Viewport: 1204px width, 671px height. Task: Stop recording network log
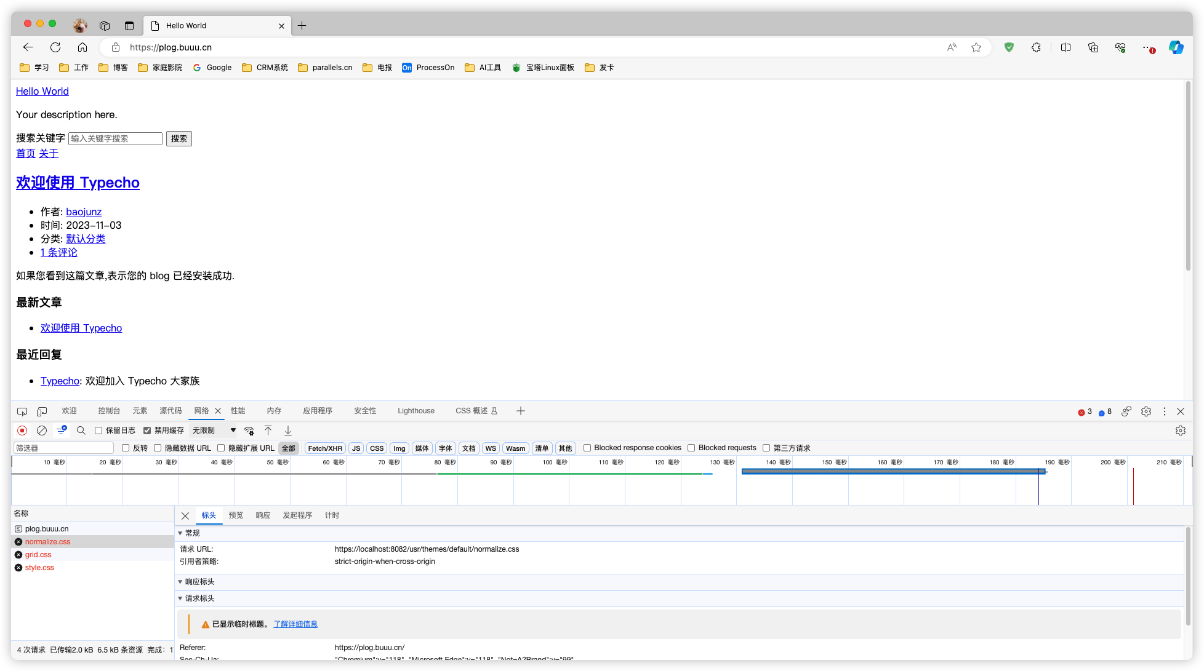coord(22,431)
